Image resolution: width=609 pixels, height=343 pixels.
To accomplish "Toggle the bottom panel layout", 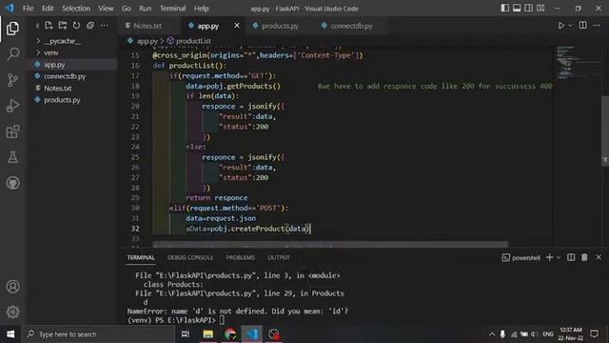I will click(517, 9).
